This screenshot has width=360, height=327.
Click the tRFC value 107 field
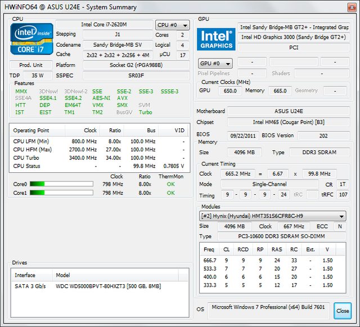[343, 195]
